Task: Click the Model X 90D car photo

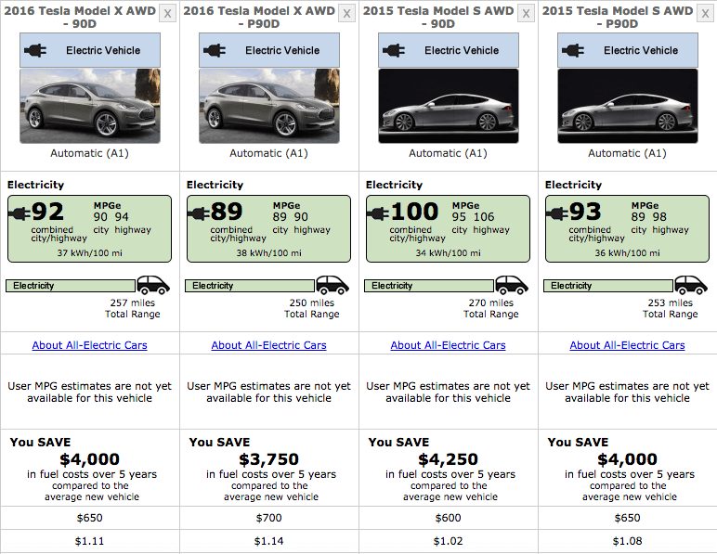Action: (89, 106)
